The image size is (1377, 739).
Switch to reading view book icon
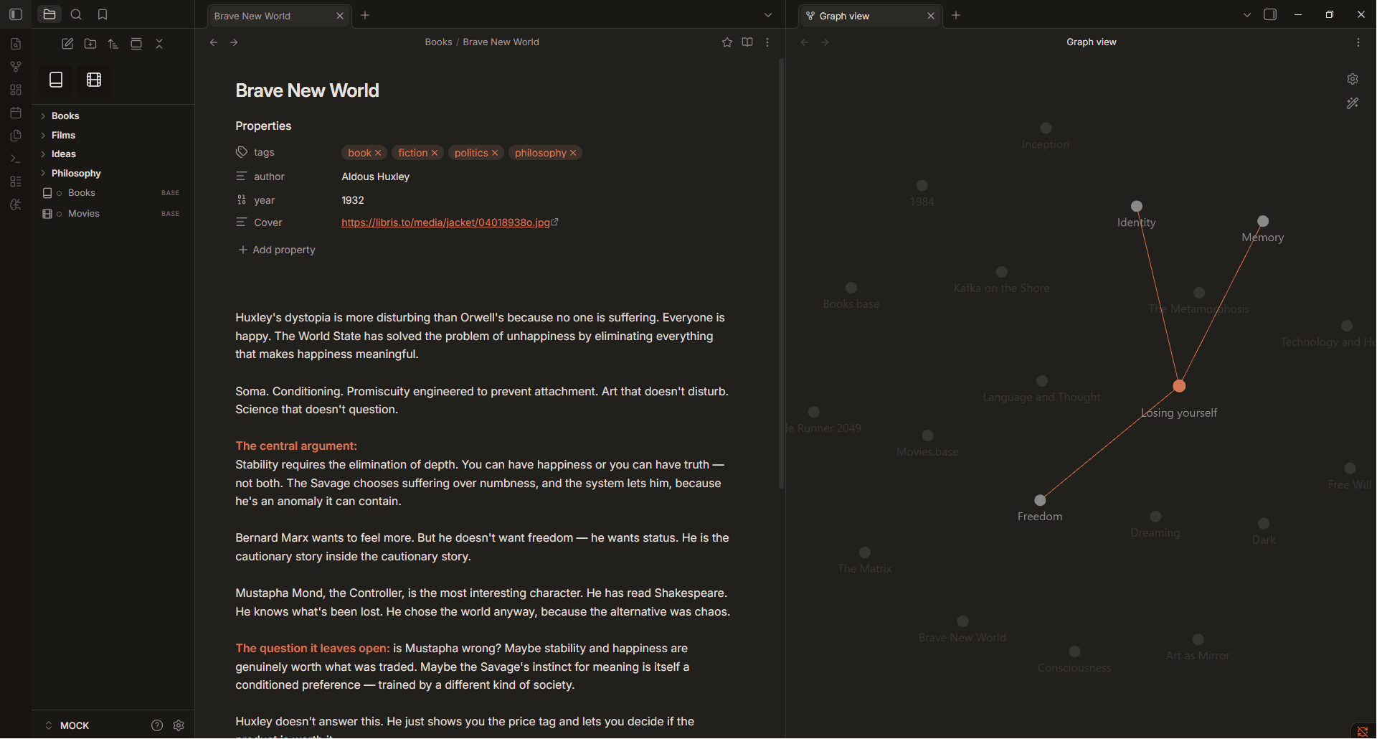pyautogui.click(x=747, y=42)
